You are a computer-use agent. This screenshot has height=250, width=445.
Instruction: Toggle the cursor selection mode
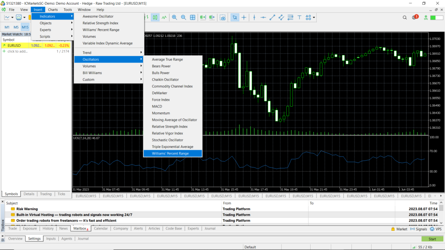(x=235, y=17)
